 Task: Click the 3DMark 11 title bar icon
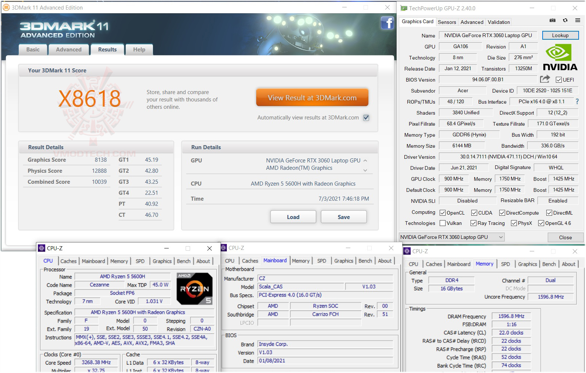click(x=6, y=7)
